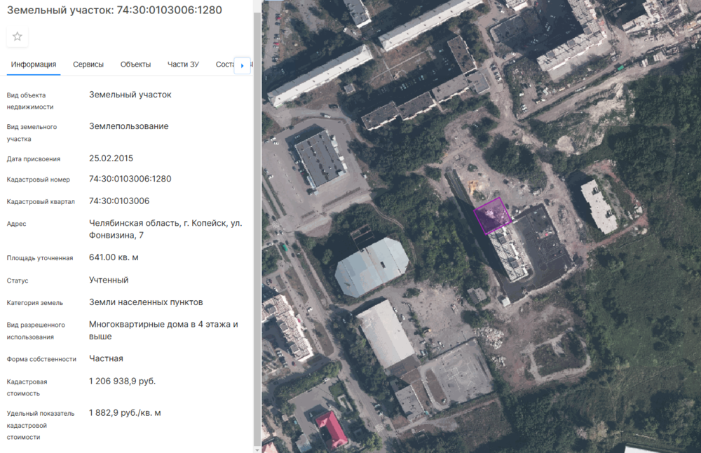Select the purple highlighted parcel on the map
The image size is (701, 453).
492,215
